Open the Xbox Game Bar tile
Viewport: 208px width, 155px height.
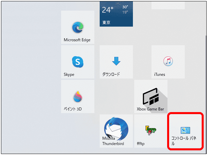[x=151, y=96]
